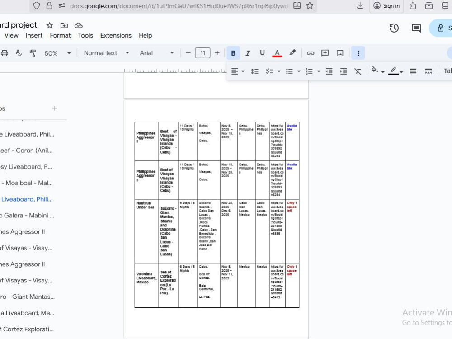Decrease indent
Viewport: 452px width, 339px height.
329,71
